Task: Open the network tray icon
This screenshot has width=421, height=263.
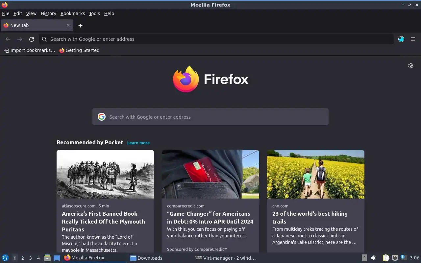Action: click(395, 258)
